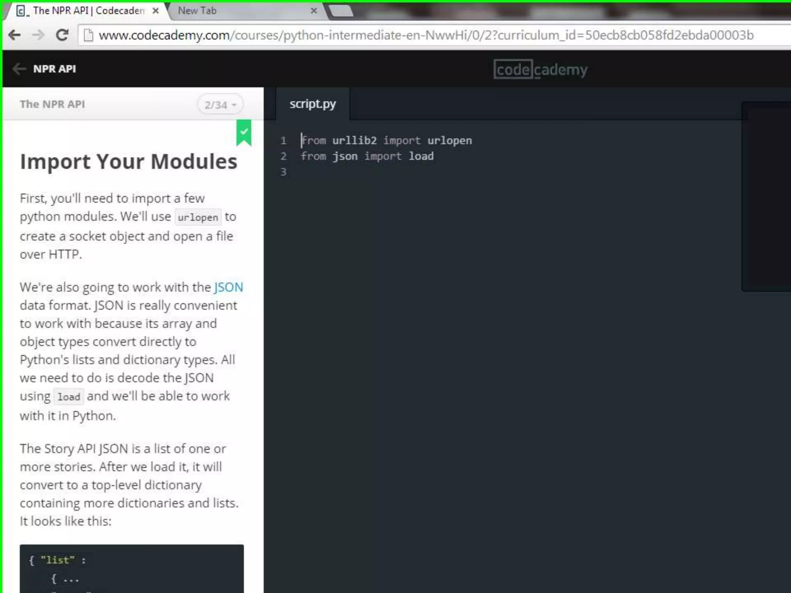791x593 pixels.
Task: Click line 1 of the code editor
Action: pos(387,141)
